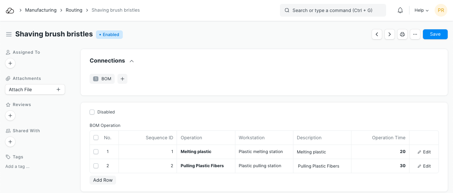
Task: Collapse the Connections section
Action: click(x=132, y=61)
